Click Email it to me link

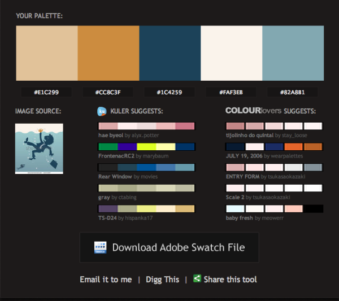(x=106, y=280)
